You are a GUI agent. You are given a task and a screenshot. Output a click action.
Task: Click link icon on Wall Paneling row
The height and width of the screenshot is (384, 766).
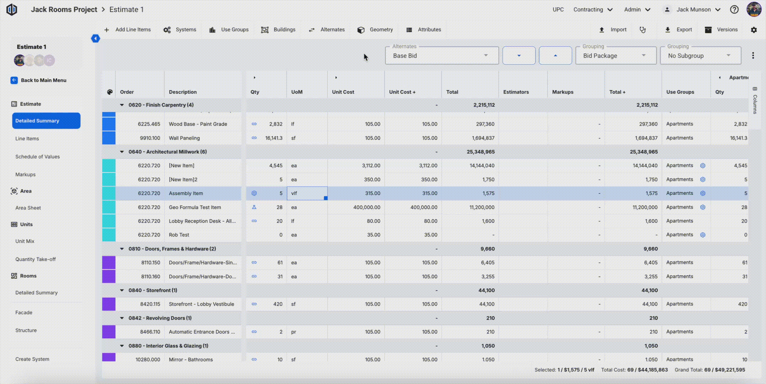pos(254,138)
